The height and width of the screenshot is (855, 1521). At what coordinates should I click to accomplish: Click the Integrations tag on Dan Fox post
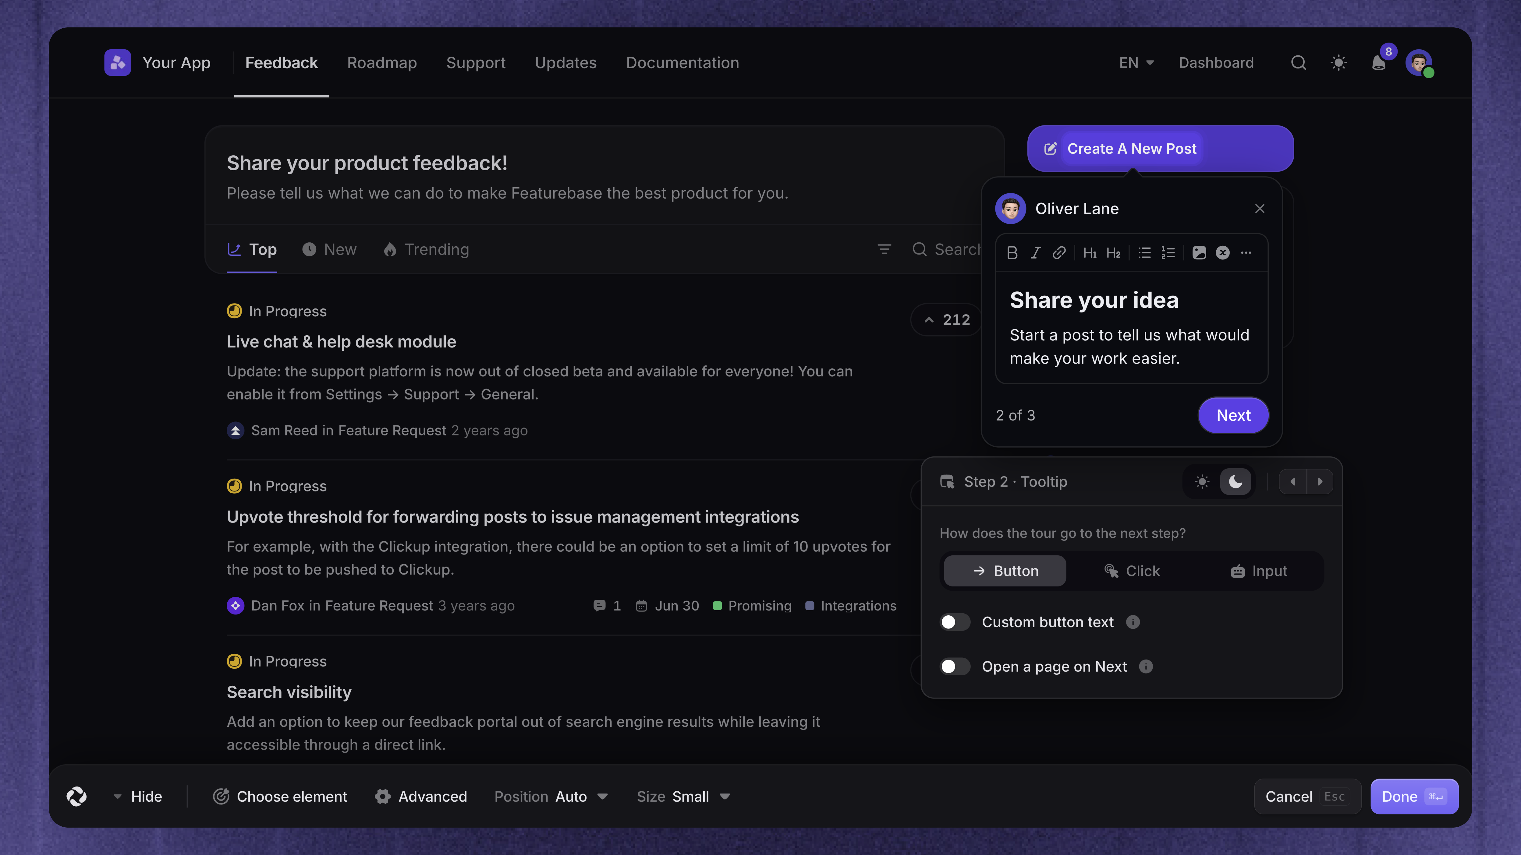(851, 605)
